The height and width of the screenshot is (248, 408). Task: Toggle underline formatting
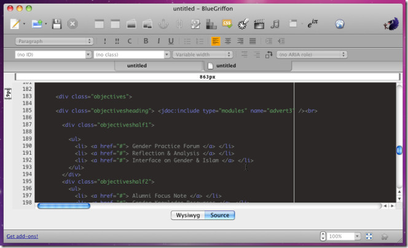coord(171,41)
